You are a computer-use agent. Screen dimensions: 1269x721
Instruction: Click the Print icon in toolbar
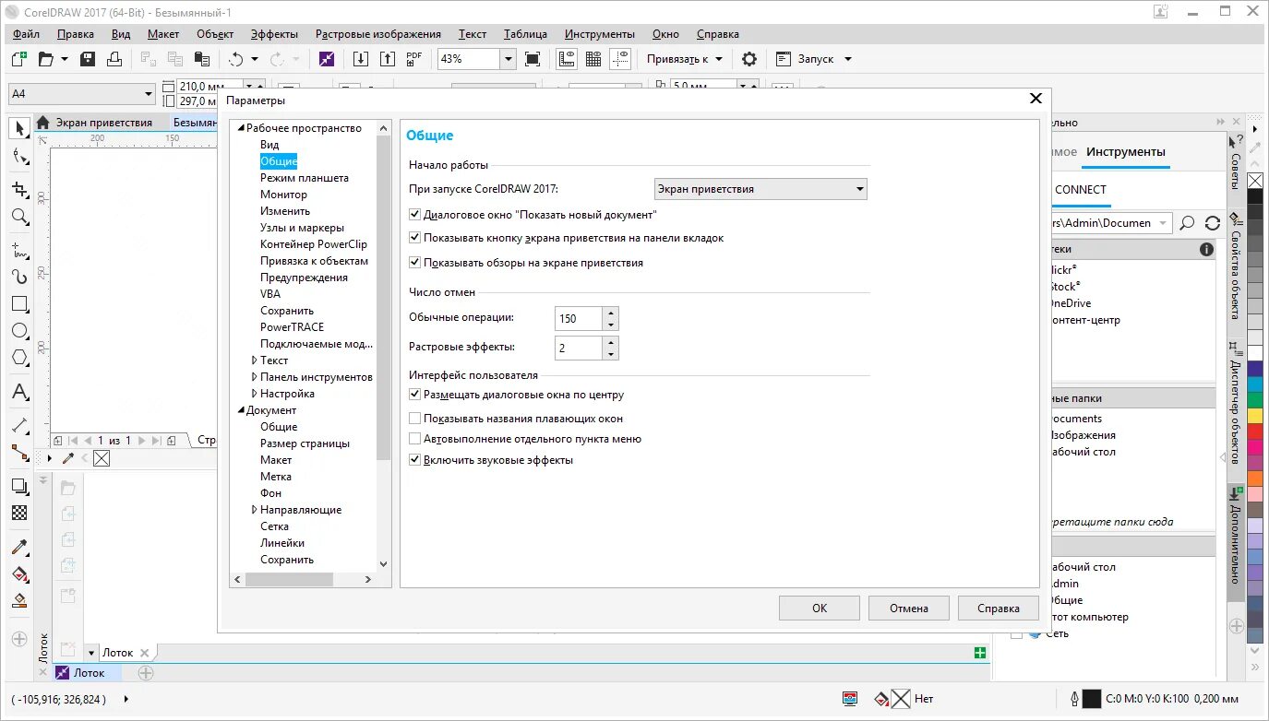pos(114,59)
